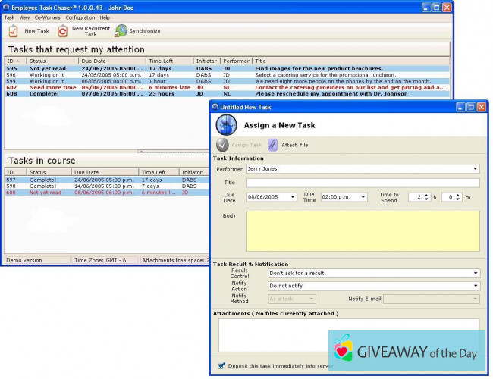Viewport: 493px width, 379px height.
Task: Click into the Title text field
Action: pos(363,183)
